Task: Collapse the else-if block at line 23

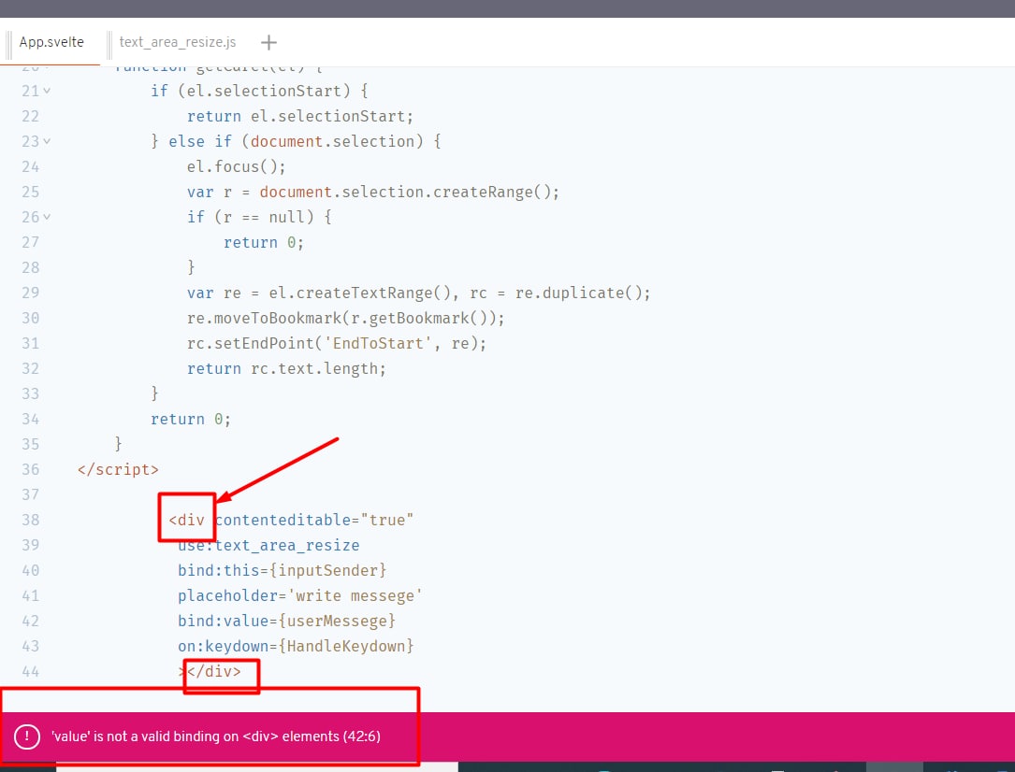Action: click(x=47, y=142)
